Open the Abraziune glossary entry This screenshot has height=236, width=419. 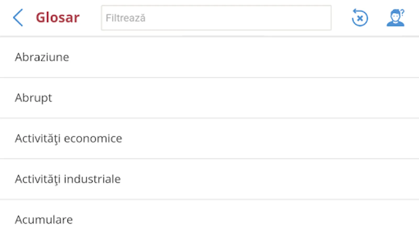point(42,57)
